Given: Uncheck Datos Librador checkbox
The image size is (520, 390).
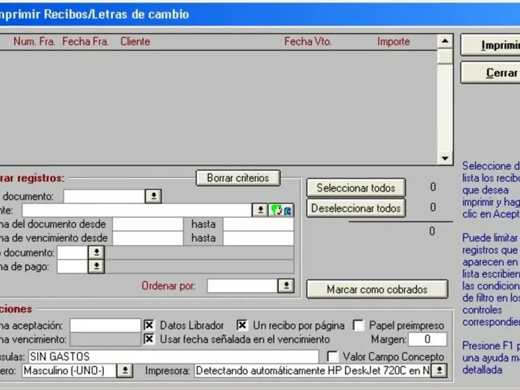Looking at the screenshot, I should coord(149,325).
